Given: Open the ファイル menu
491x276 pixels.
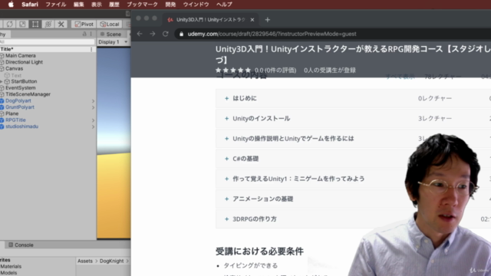Looking at the screenshot, I should pos(56,5).
